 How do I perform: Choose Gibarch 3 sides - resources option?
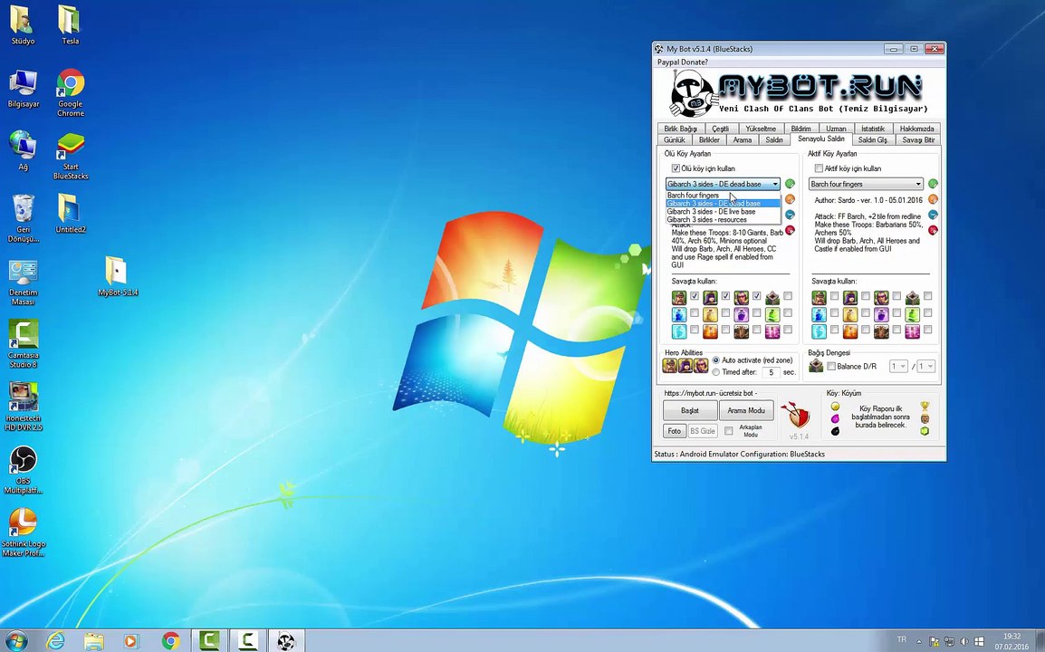[724, 219]
